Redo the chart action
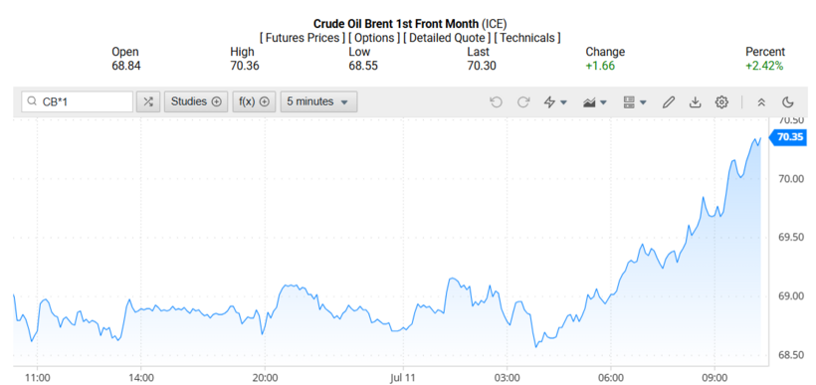The height and width of the screenshot is (385, 816). click(523, 102)
